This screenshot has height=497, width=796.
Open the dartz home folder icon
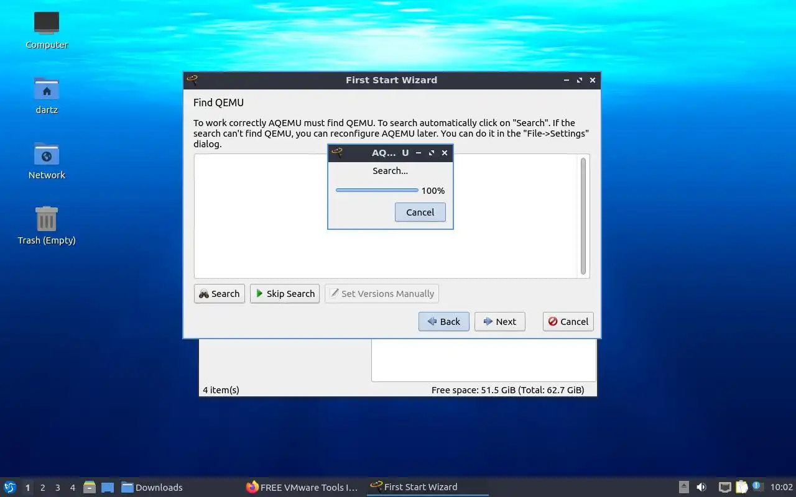click(x=47, y=96)
